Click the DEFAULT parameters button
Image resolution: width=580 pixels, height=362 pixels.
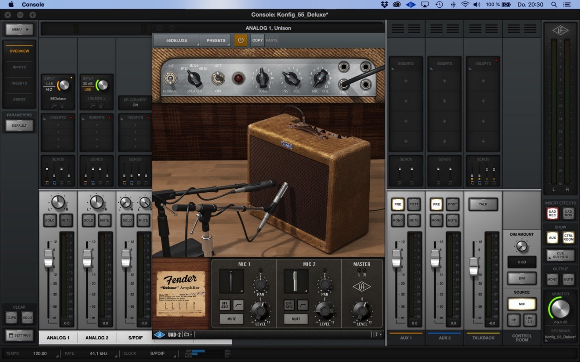[x=19, y=125]
